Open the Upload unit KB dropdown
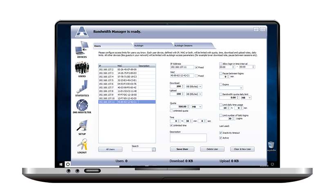327x194 pixels. (194, 94)
